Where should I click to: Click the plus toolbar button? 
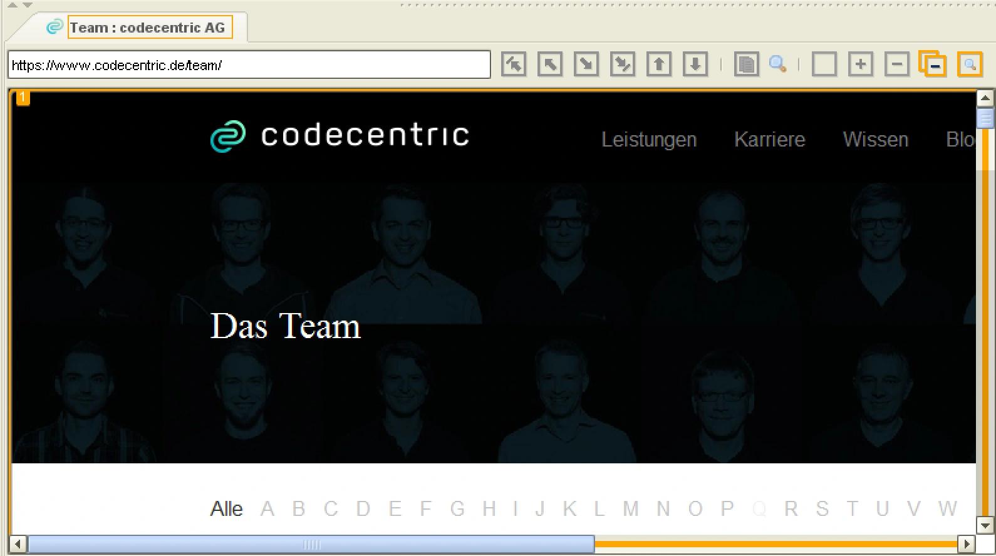click(x=861, y=64)
